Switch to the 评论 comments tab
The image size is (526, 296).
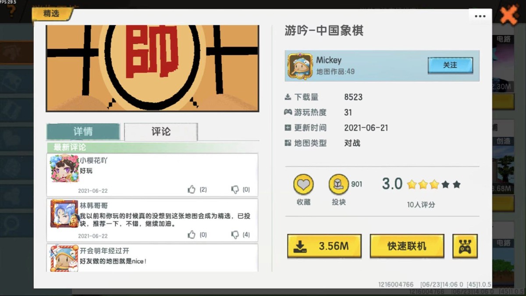click(161, 132)
